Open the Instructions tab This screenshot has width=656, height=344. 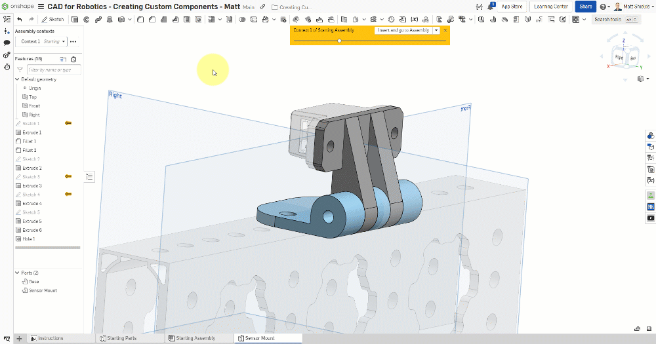pyautogui.click(x=50, y=338)
